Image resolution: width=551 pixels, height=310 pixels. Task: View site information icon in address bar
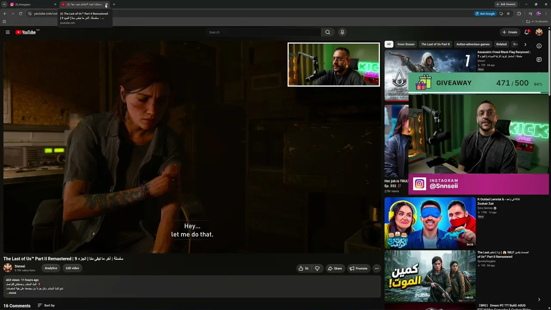[x=30, y=13]
